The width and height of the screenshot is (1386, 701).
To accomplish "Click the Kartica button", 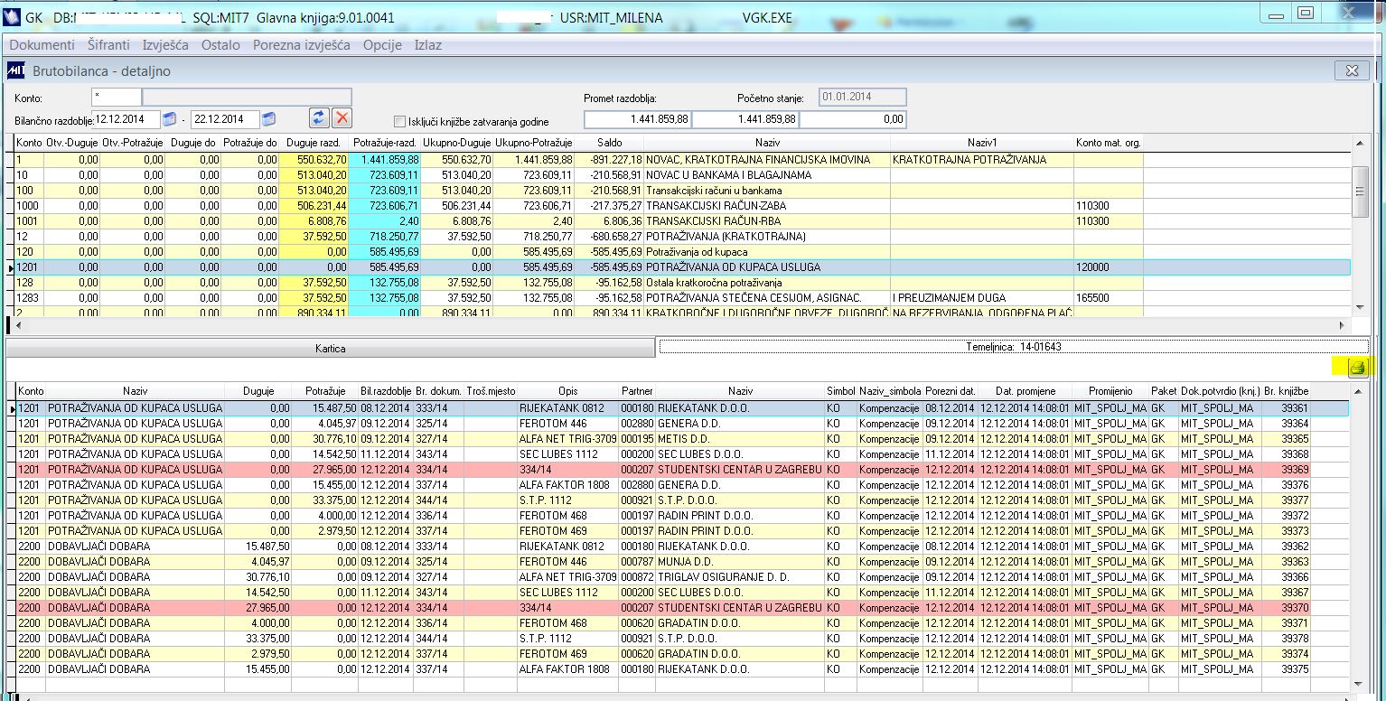I will tap(330, 348).
